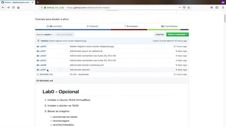The image size is (226, 127).
Task: Click text 'rancher/server:latest'
Action: click(x=65, y=117)
